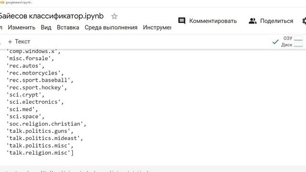Open the settings gear icon

[304, 21]
